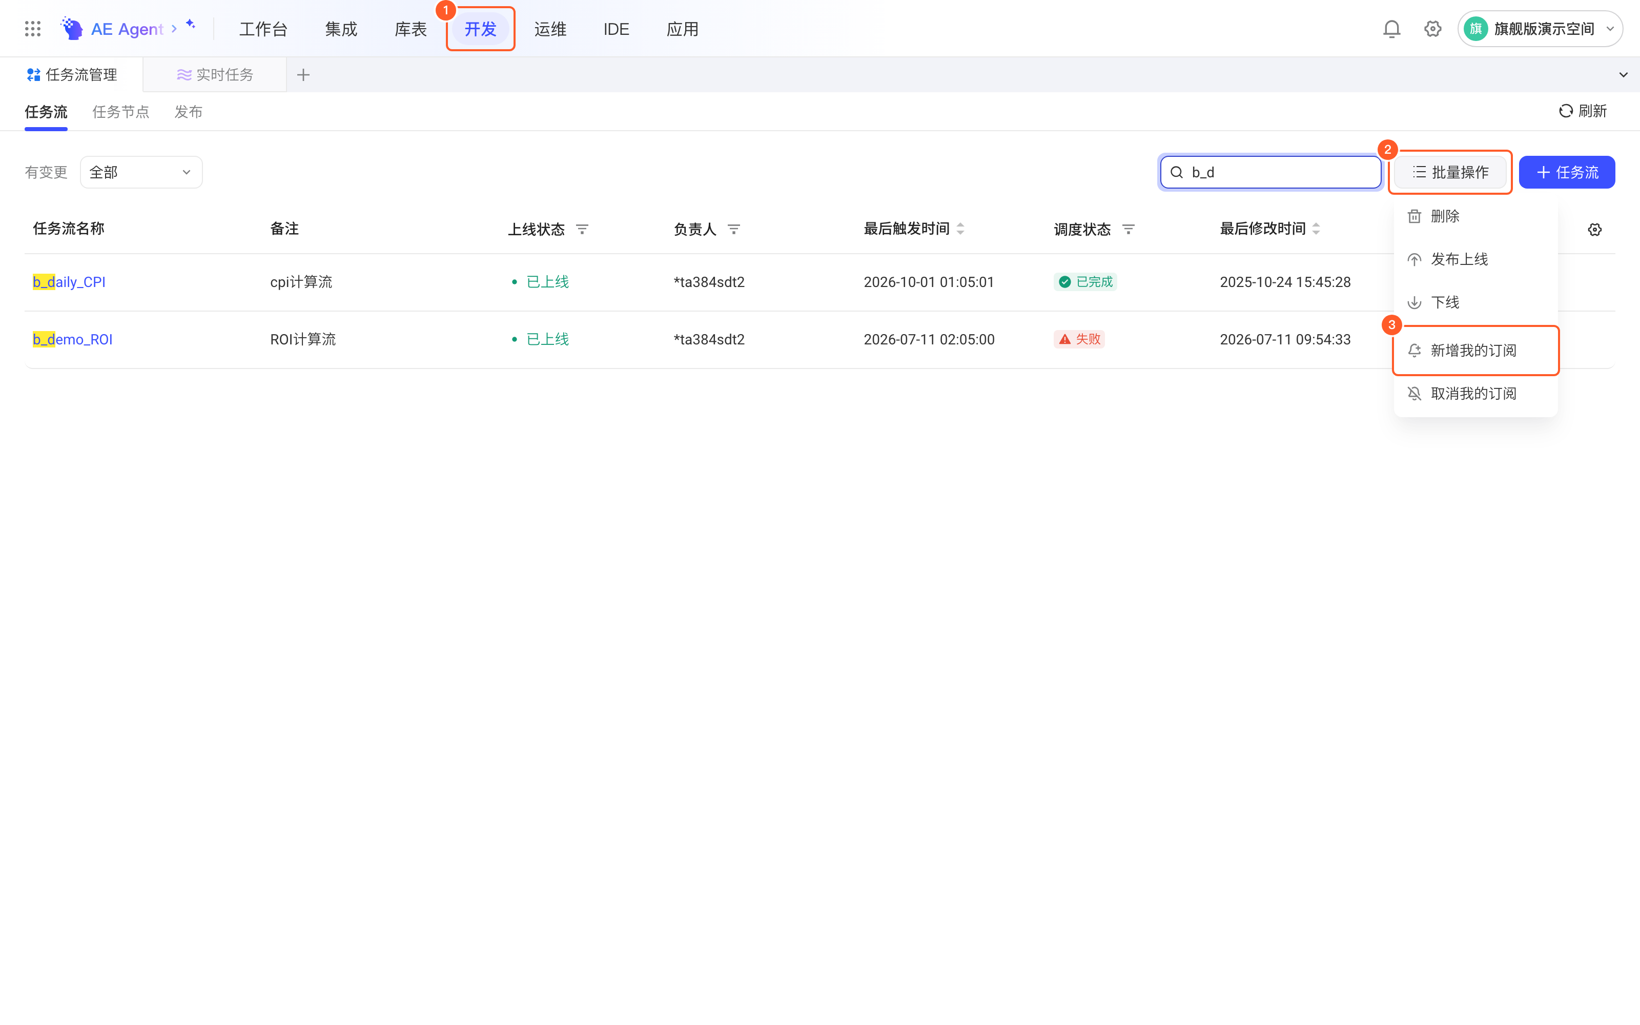This screenshot has width=1640, height=1025.
Task: Expand the tab bar overflow chevron
Action: pyautogui.click(x=1623, y=75)
